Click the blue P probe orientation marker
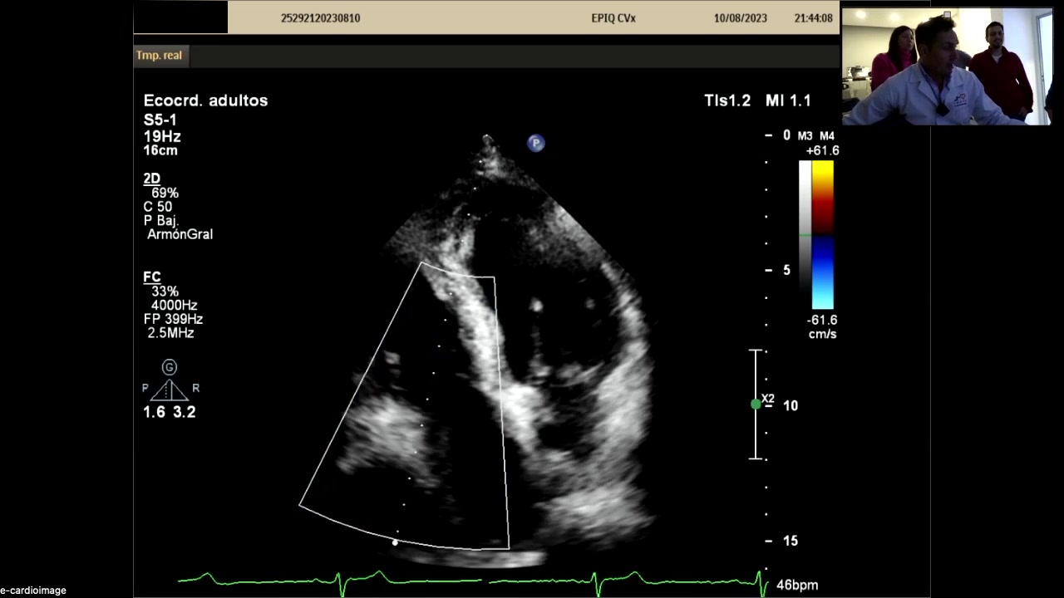This screenshot has width=1064, height=598. click(x=535, y=144)
